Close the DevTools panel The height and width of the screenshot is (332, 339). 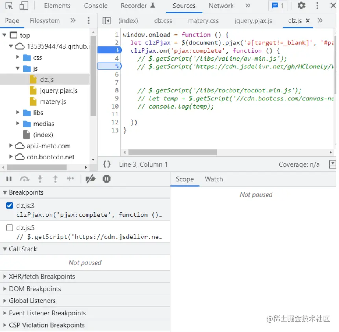click(333, 6)
